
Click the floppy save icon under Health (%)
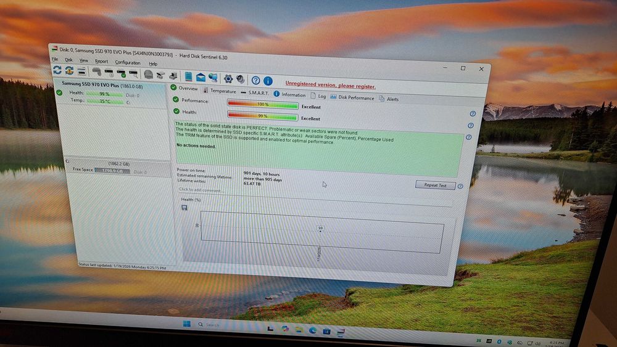[x=184, y=208]
